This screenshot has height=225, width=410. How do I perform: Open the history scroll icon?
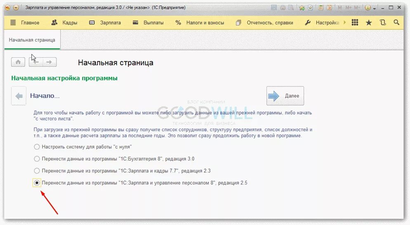pos(383,23)
